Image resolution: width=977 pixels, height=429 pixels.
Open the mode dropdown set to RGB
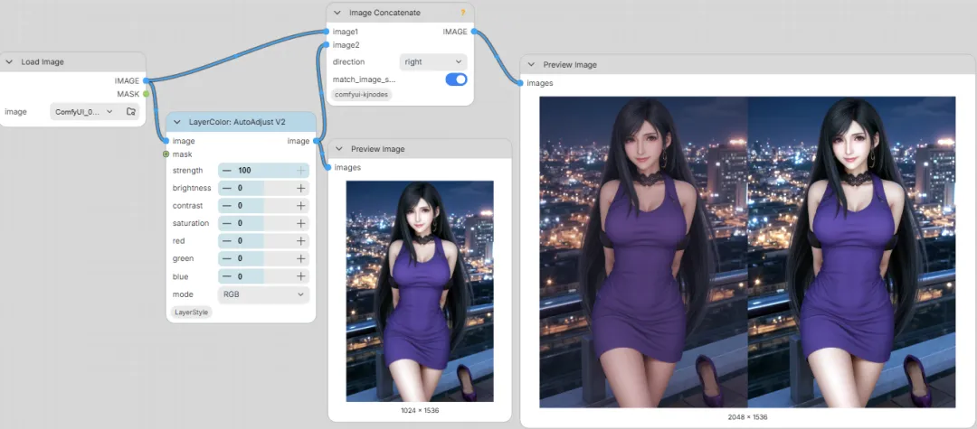(x=263, y=294)
